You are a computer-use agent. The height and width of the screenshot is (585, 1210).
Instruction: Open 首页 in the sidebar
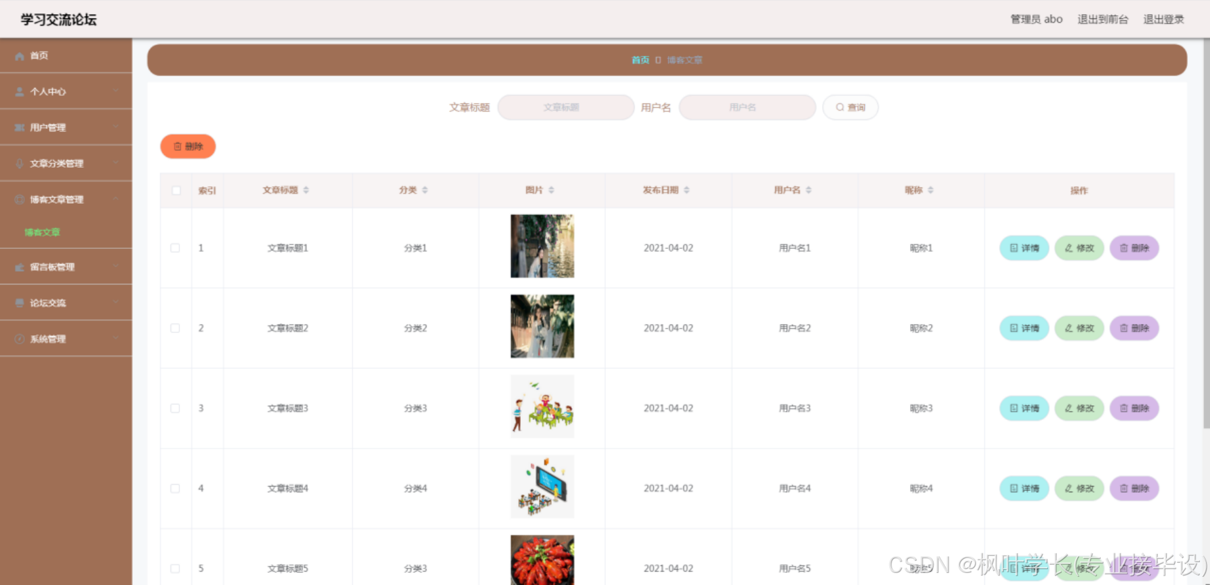[x=66, y=56]
